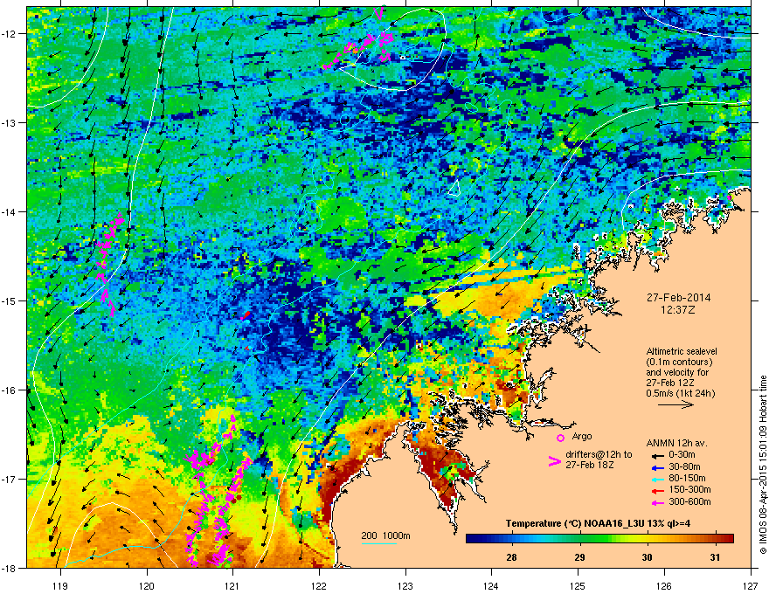Click the 0.5m/s velocity scale arrow
Image resolution: width=769 pixels, height=594 pixels.
coord(675,404)
